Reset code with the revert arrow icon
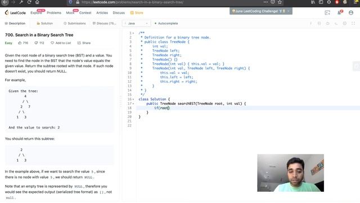360x203 pixels. tap(327, 24)
